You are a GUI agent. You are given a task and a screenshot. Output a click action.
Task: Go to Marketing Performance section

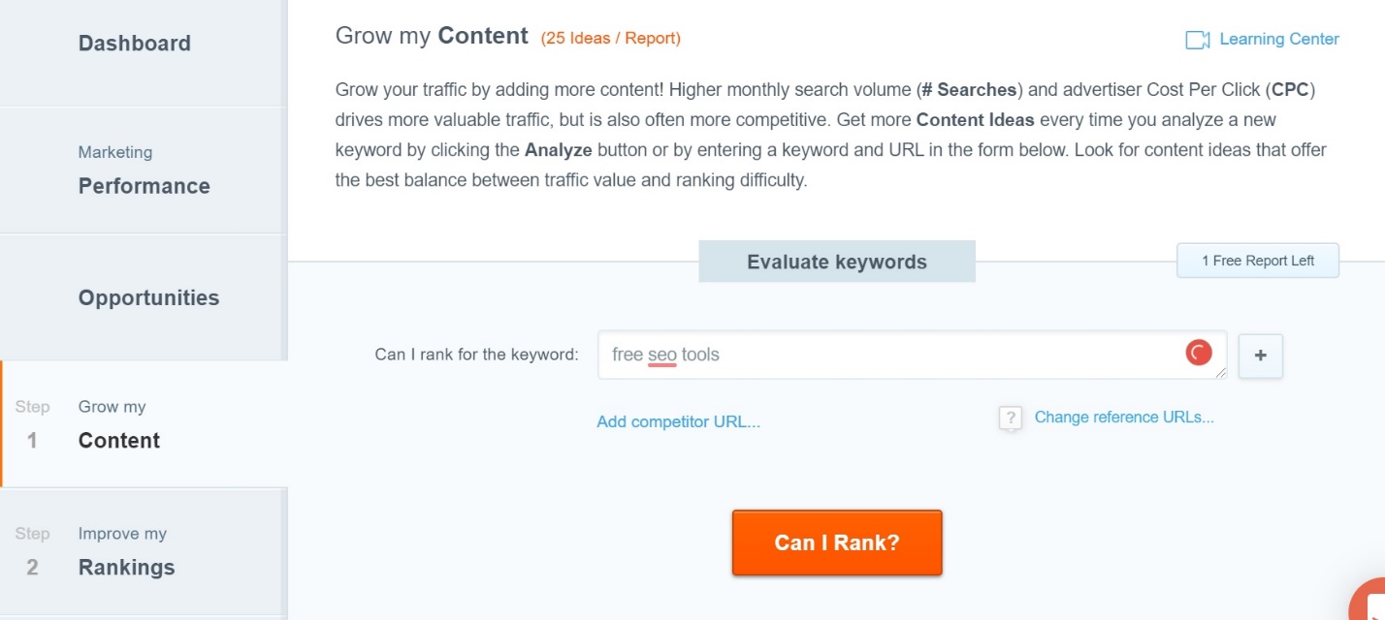point(143,170)
